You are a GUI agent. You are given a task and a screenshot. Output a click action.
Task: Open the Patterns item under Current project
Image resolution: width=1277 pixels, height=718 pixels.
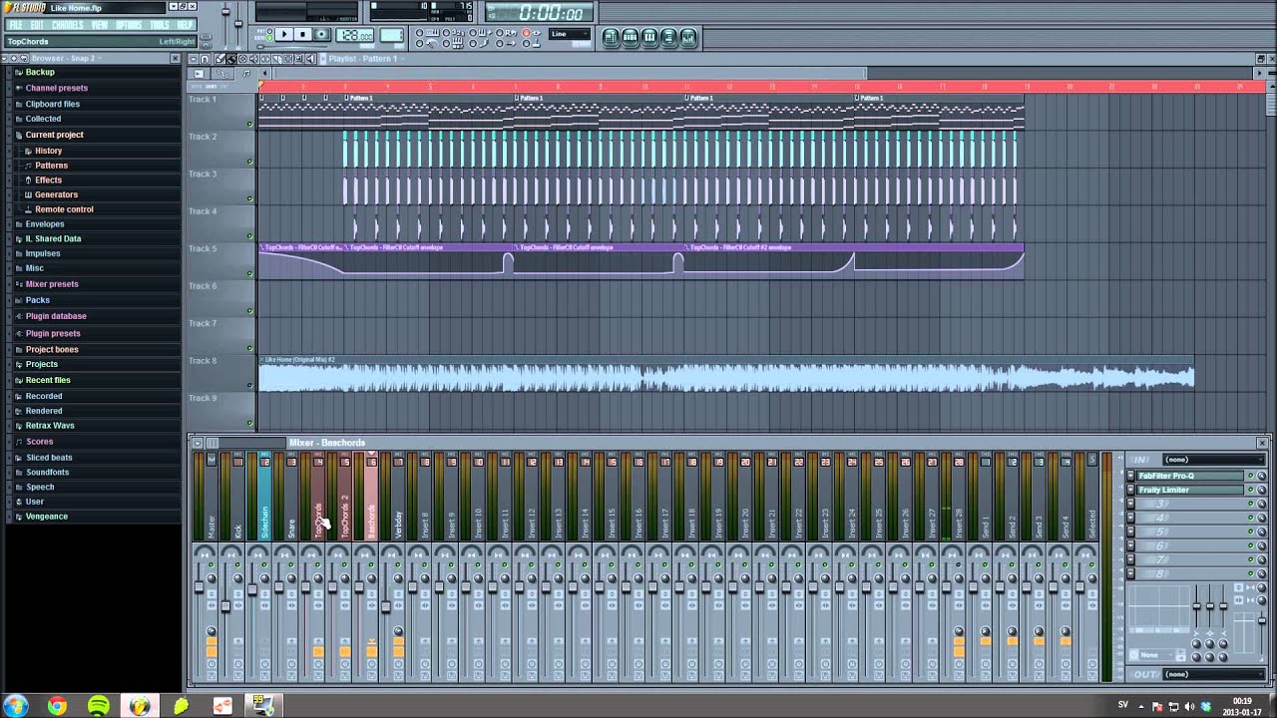coord(51,166)
